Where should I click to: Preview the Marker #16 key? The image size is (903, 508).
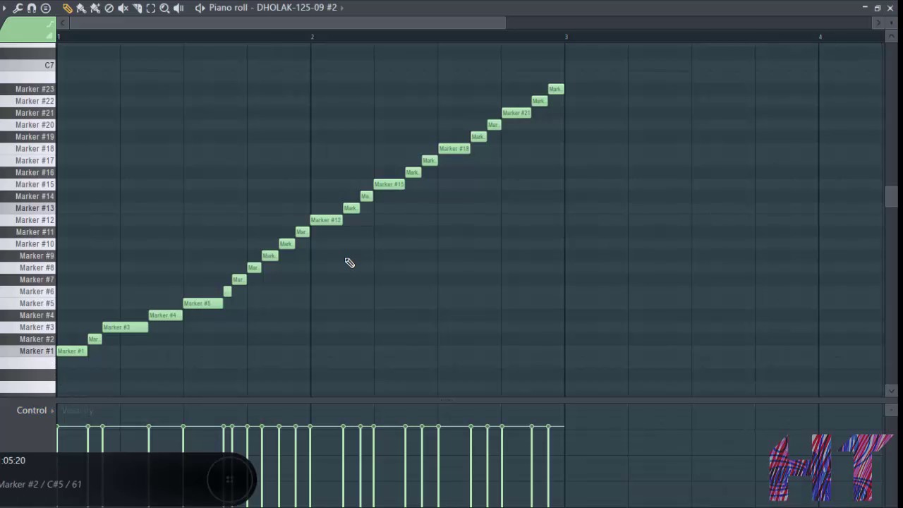(28, 172)
